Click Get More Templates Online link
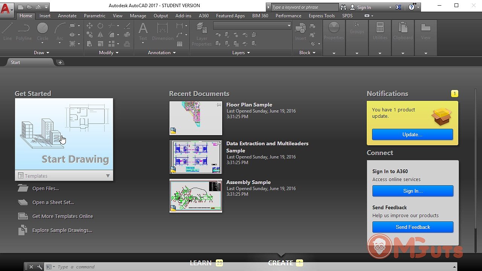 point(63,216)
